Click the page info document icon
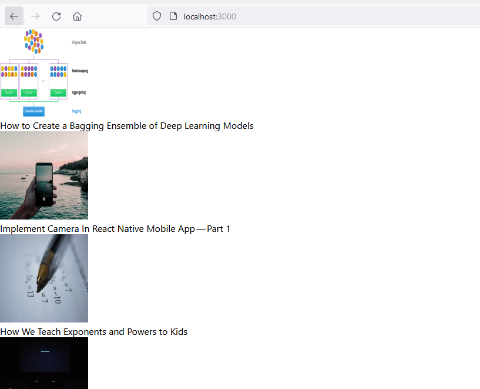The height and width of the screenshot is (389, 480). [x=173, y=16]
